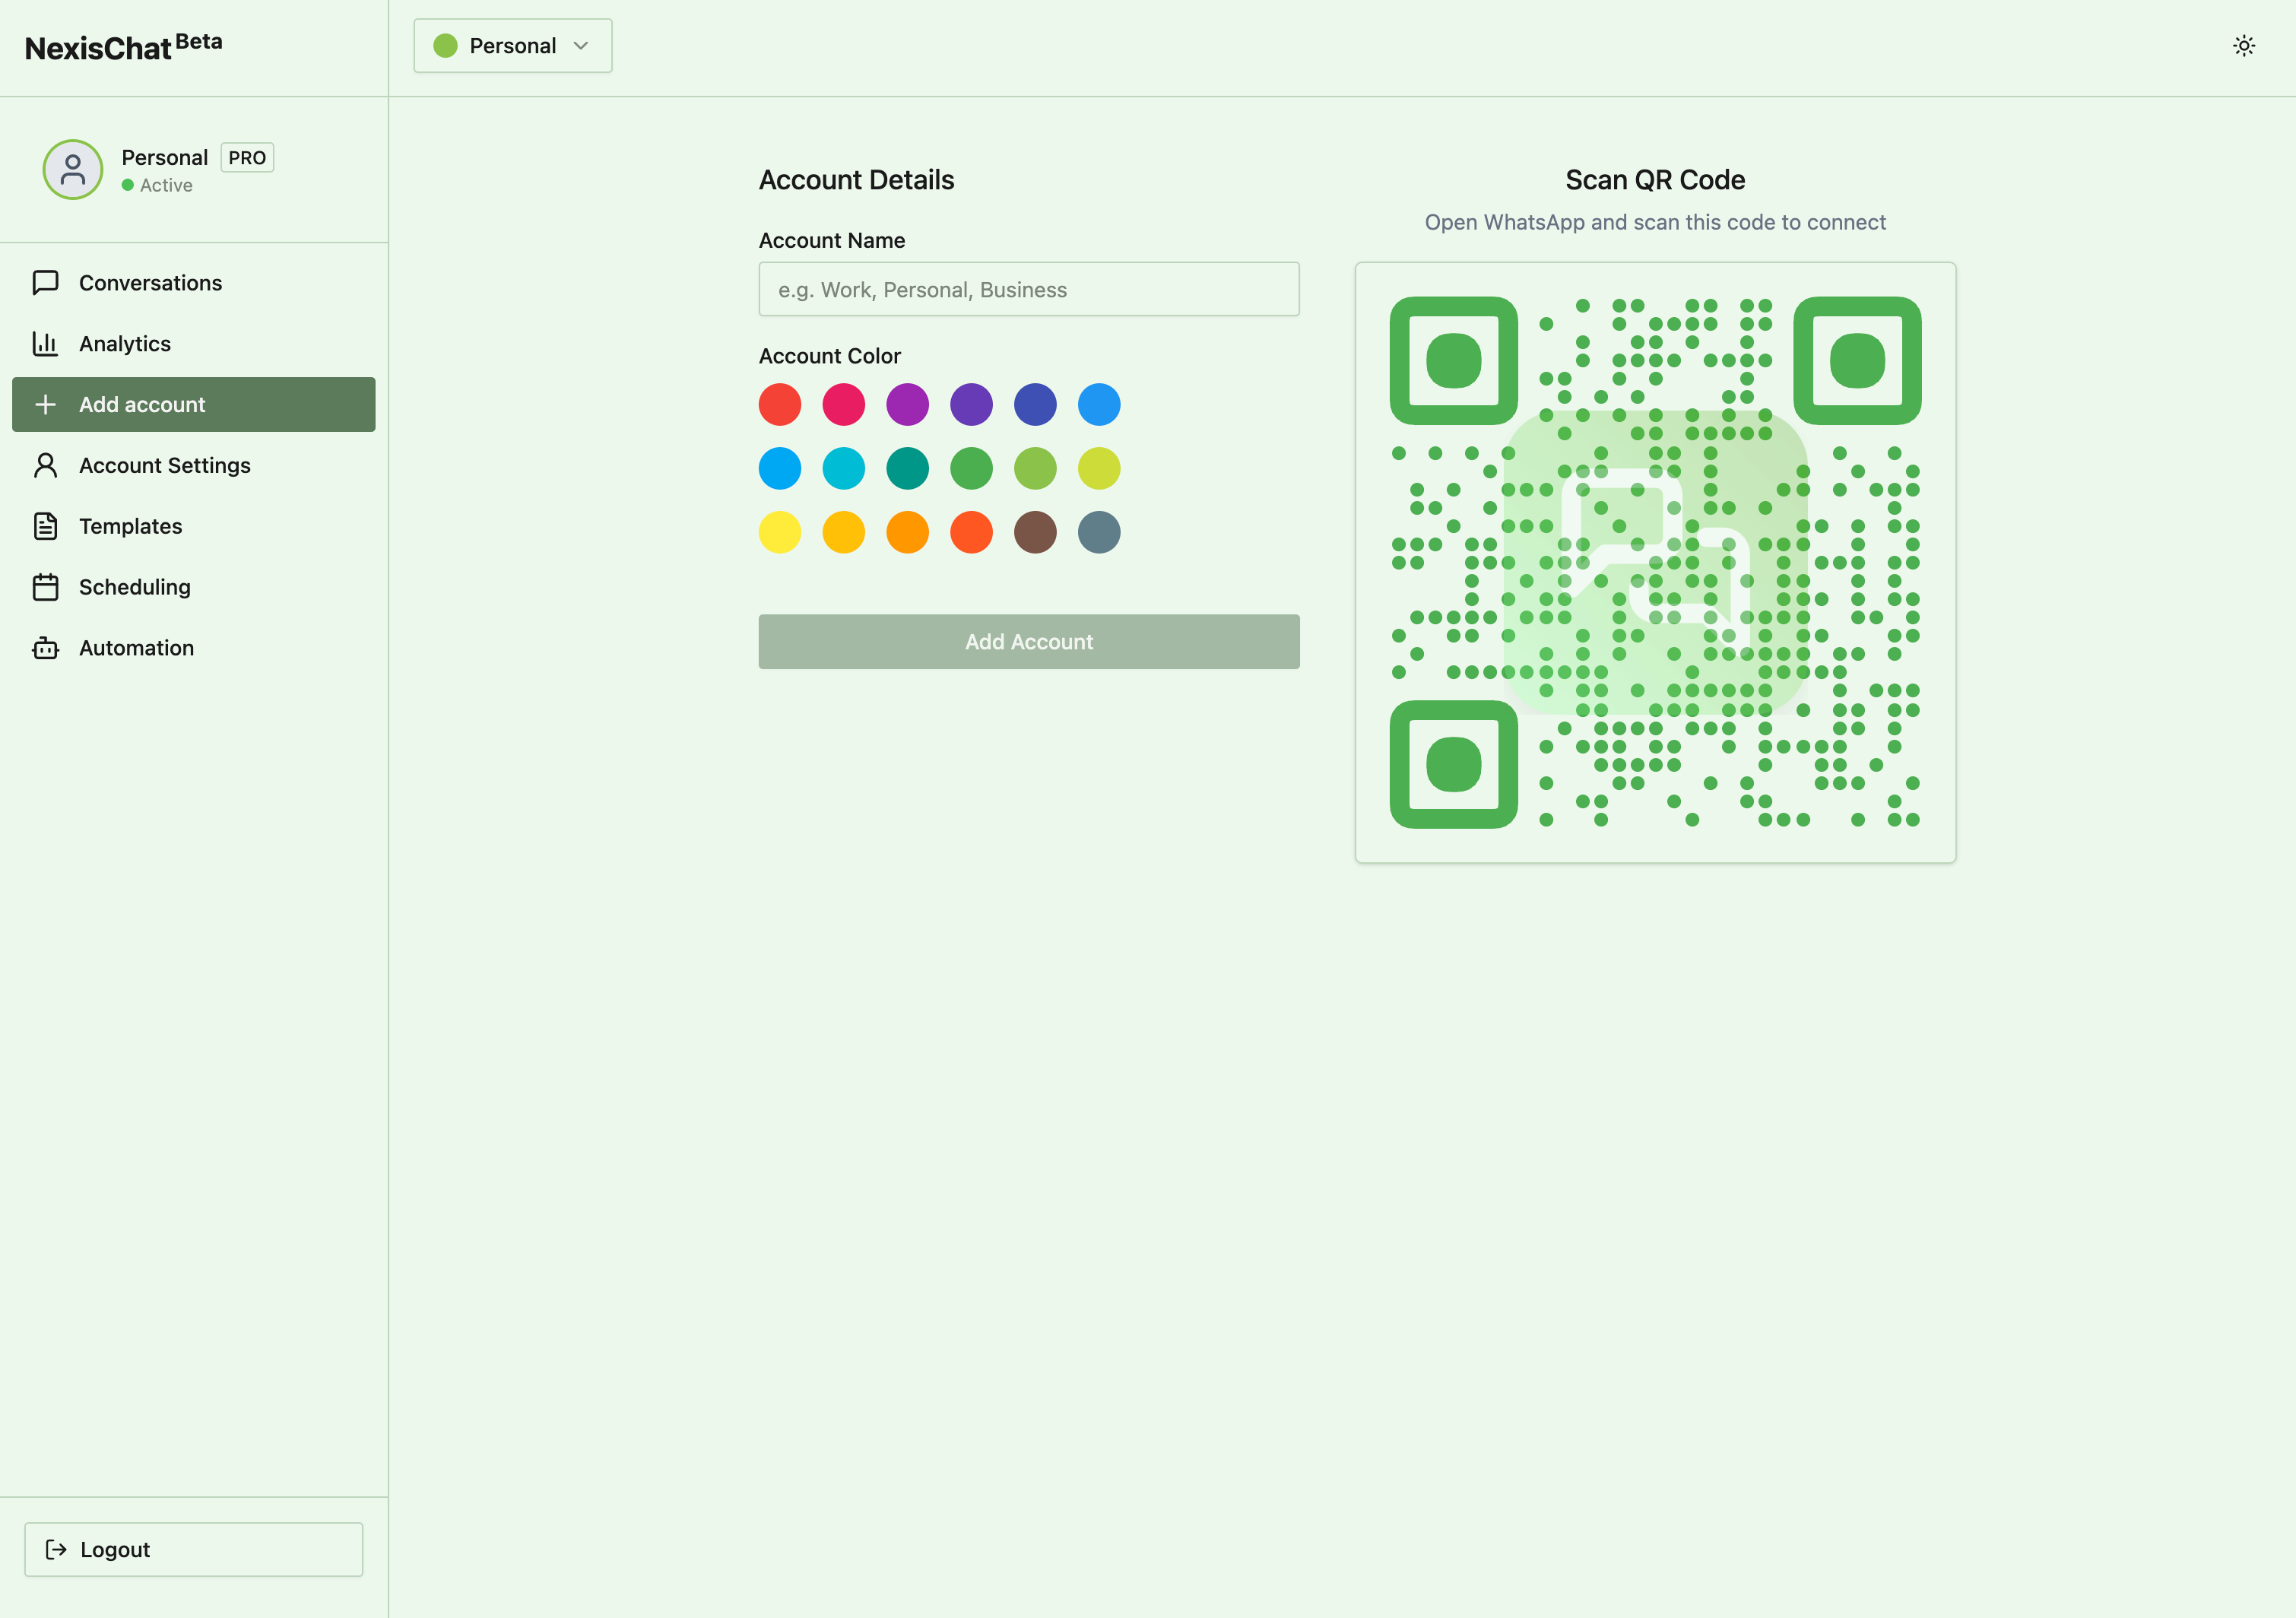Pick the green color swatch
2296x1618 pixels.
pos(972,469)
